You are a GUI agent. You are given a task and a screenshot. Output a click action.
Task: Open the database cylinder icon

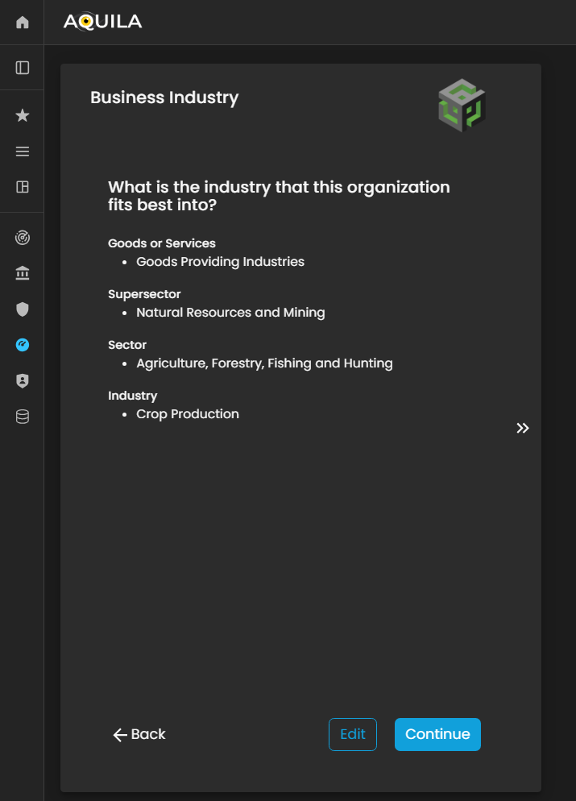[x=23, y=417]
